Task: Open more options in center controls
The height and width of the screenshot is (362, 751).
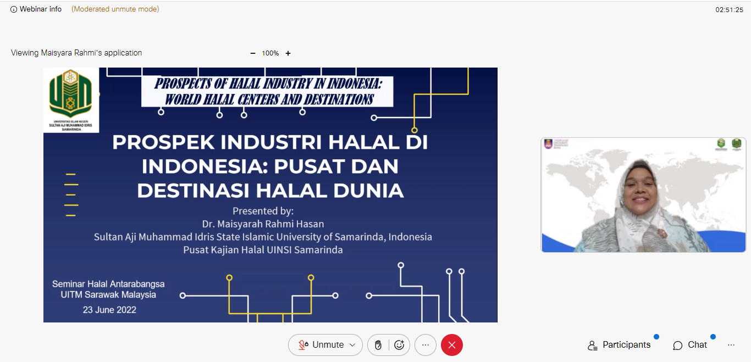Action: (x=426, y=345)
